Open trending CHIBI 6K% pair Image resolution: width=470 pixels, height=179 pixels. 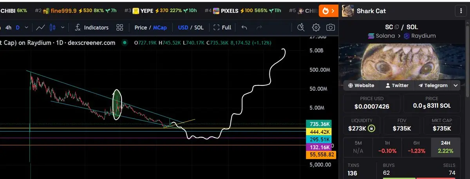point(14,11)
